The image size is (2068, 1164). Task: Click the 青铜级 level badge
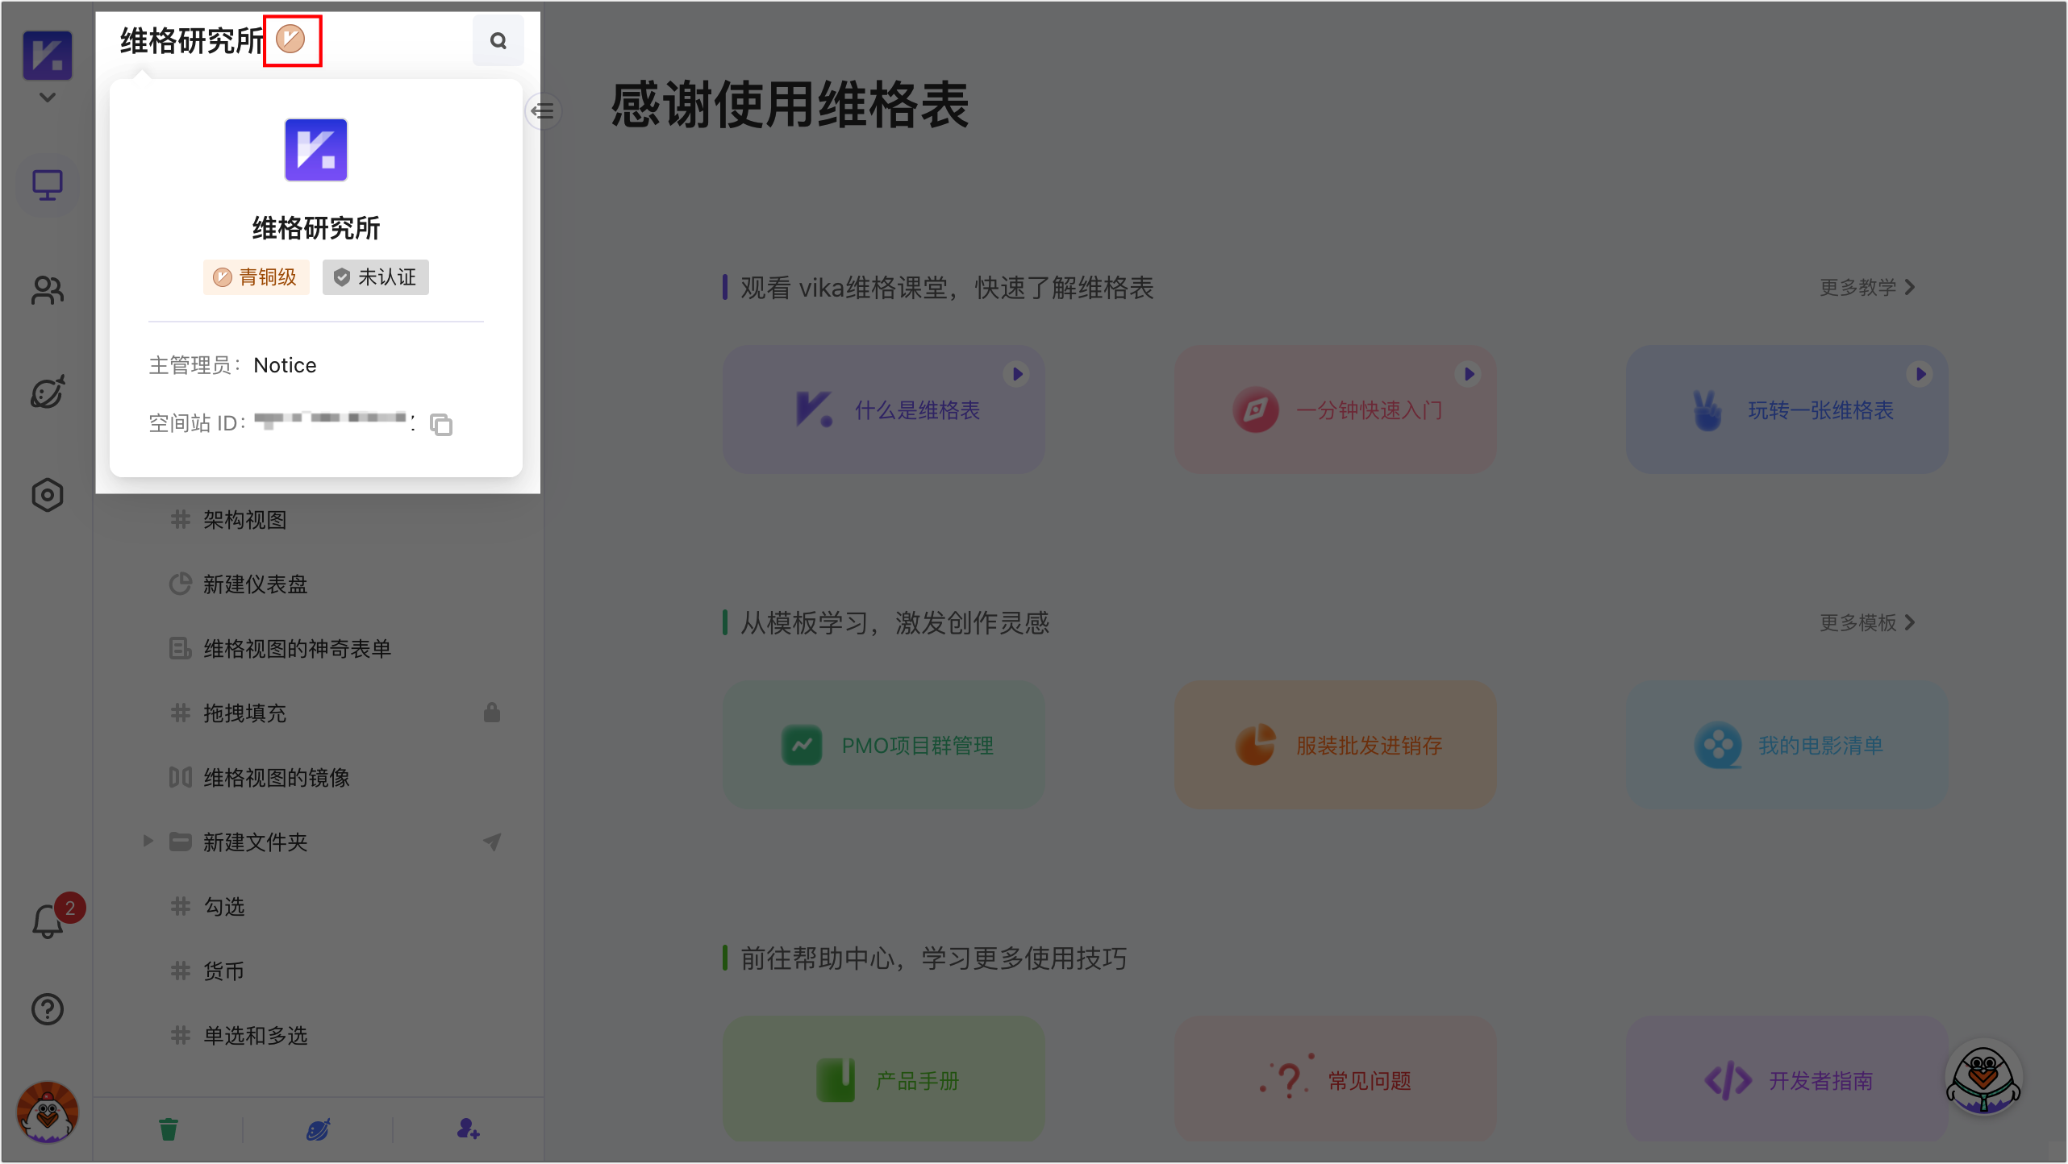(256, 277)
